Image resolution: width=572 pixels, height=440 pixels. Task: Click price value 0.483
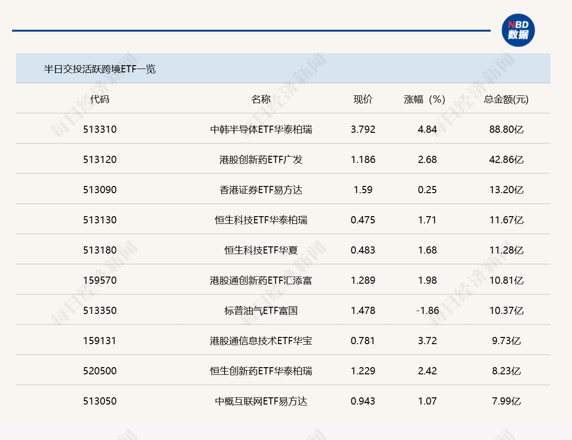coord(363,250)
